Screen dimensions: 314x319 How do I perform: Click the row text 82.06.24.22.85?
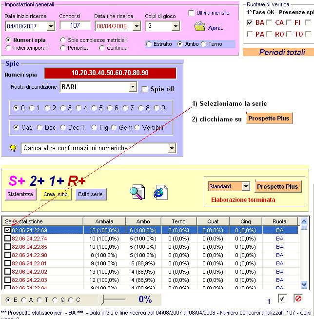[29, 247]
